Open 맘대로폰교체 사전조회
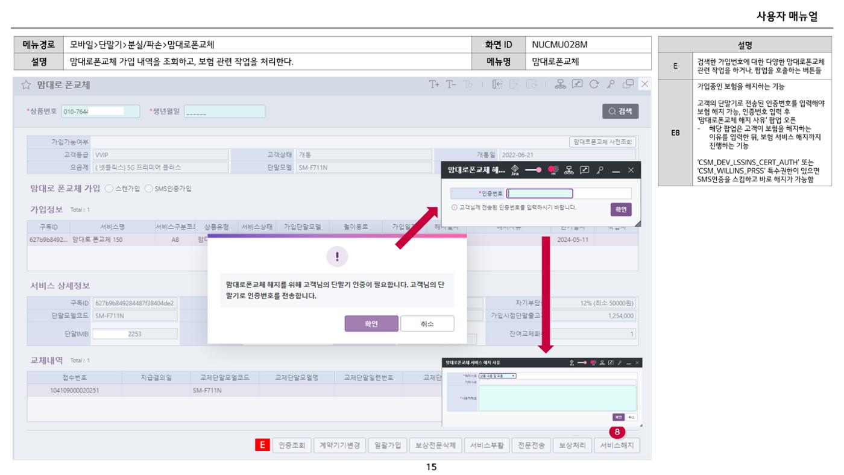844x475 pixels. coord(603,142)
